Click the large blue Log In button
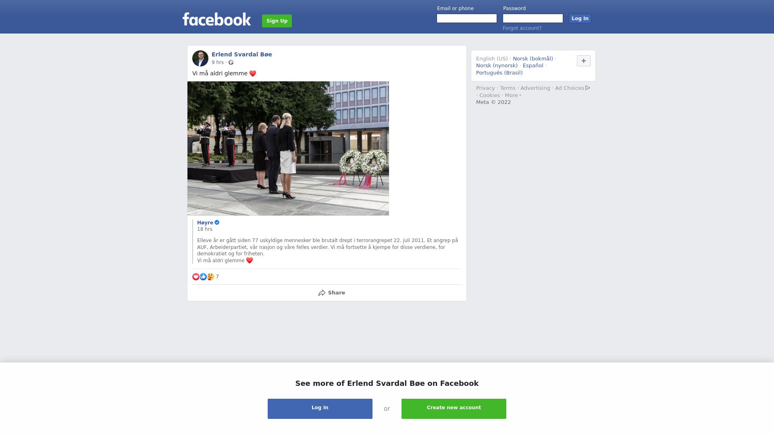The image size is (774, 435). coord(320,409)
